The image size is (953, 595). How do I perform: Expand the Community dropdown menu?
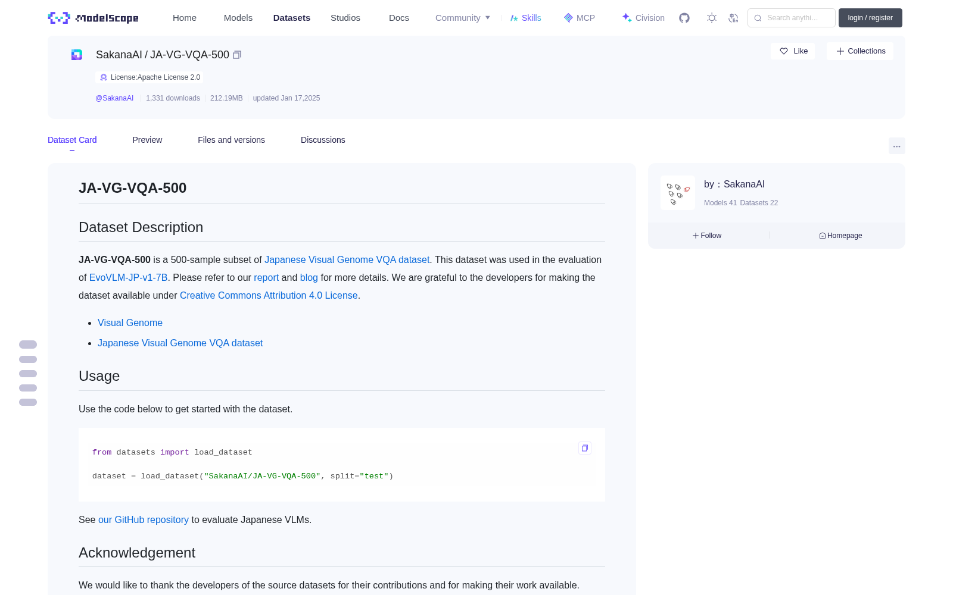pos(463,18)
